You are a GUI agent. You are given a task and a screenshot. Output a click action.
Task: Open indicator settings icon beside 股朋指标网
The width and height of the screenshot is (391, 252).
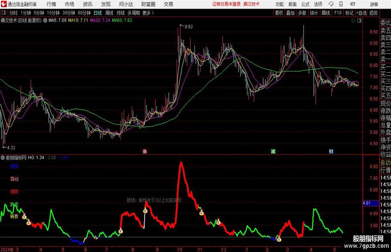(3, 158)
